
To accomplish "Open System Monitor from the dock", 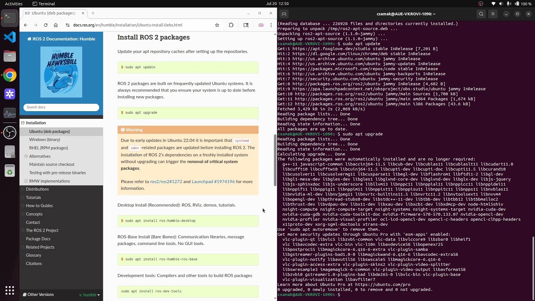I will [10, 113].
